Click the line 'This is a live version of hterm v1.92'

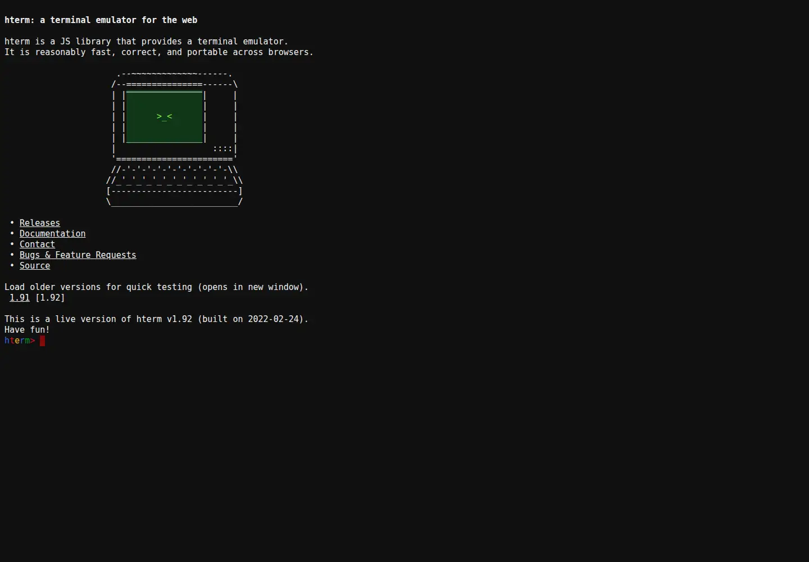157,319
